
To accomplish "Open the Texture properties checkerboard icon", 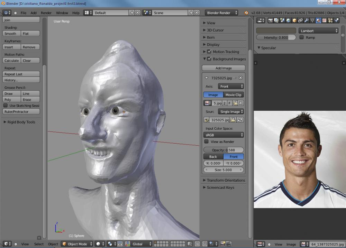I will tap(324, 20).
